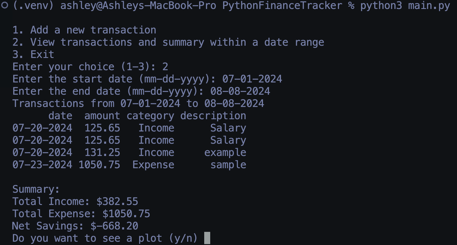Click the Net Savings value $-668.20

coord(114,226)
